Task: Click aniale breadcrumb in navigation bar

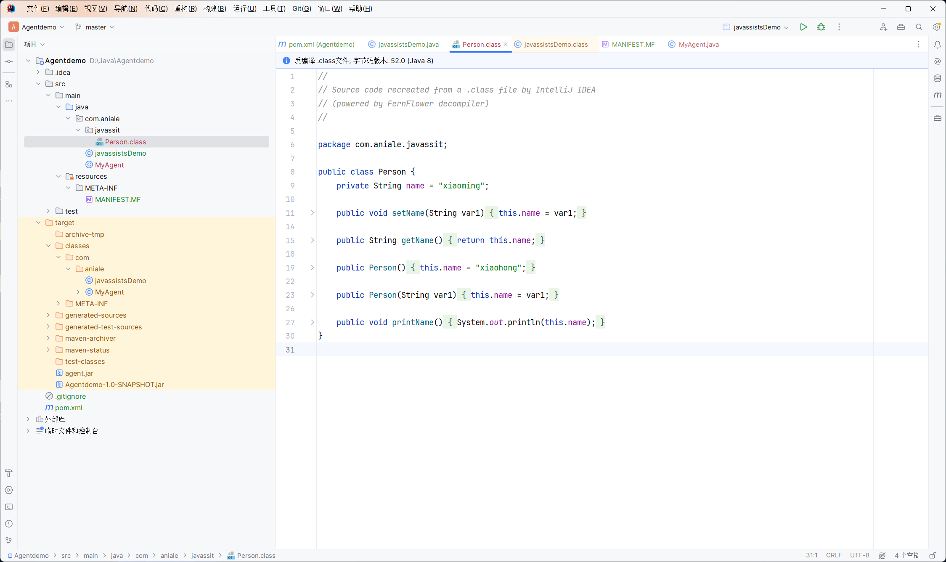Action: [x=169, y=556]
